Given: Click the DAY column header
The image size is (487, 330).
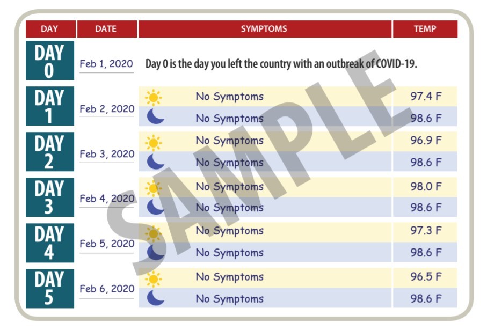Looking at the screenshot, I should (x=50, y=29).
